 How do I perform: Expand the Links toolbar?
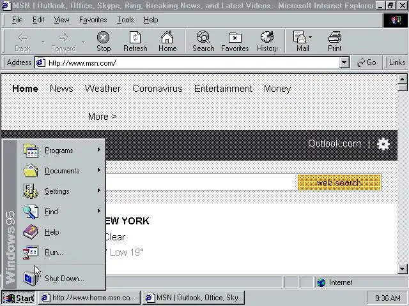397,62
